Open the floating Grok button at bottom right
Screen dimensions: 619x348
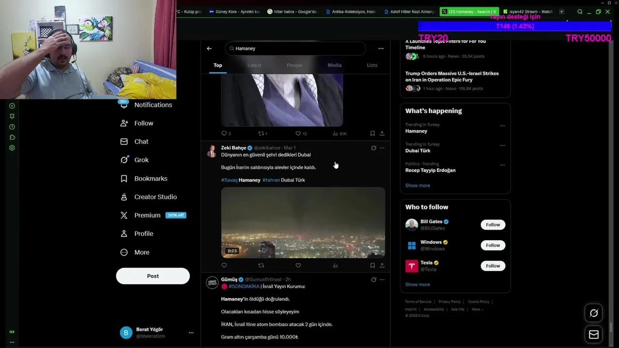click(594, 313)
